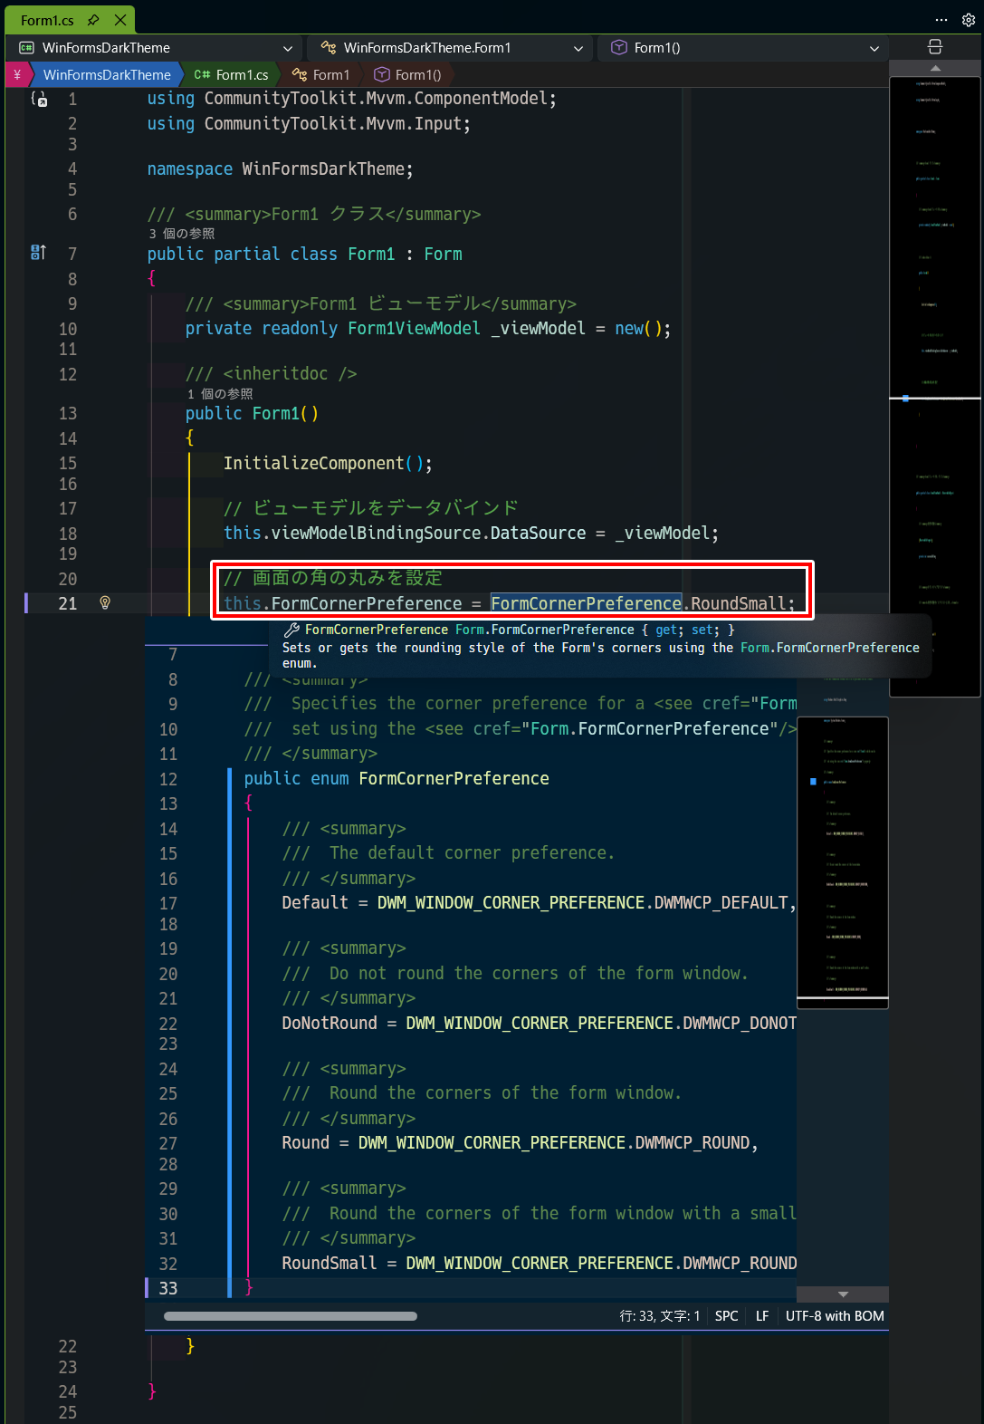Expand the Form1() member dropdown
This screenshot has height=1424, width=984.
tap(742, 48)
